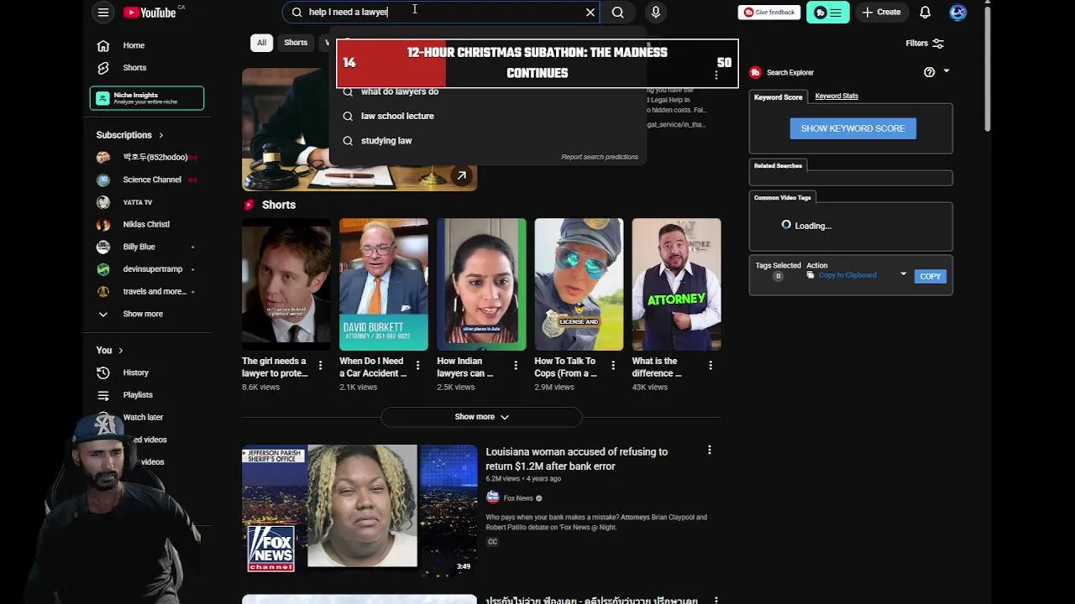Screen dimensions: 1075x604
Task: Open Search Explorer help icon
Action: click(929, 72)
